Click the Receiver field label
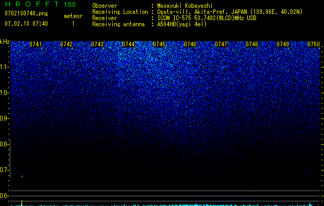The image size is (324, 206). pos(105,18)
